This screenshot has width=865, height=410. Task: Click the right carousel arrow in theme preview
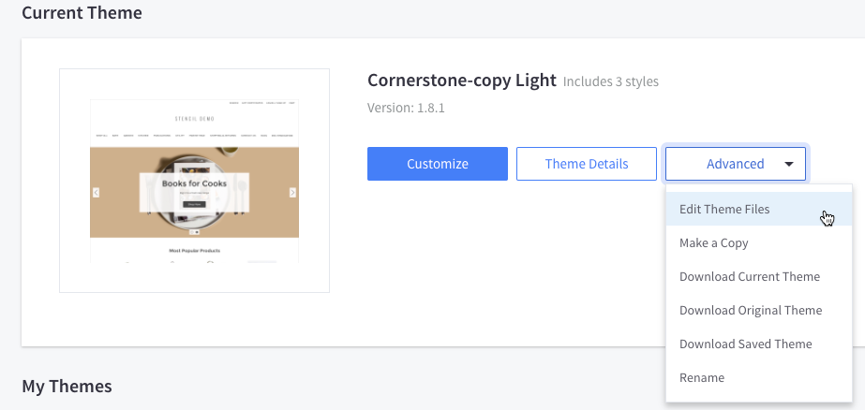tap(292, 192)
